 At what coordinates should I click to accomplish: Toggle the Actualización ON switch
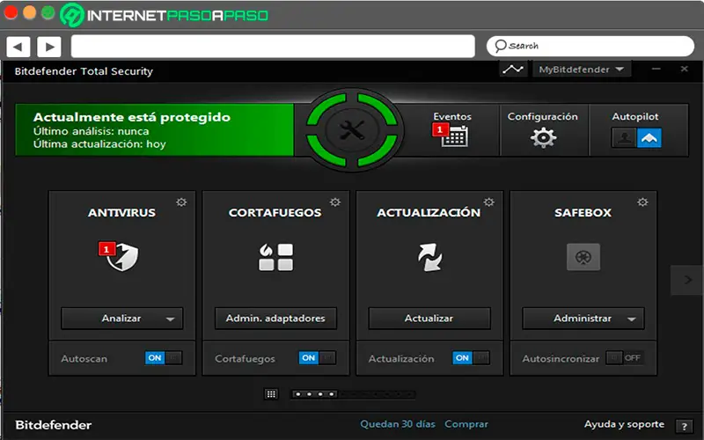pos(471,358)
